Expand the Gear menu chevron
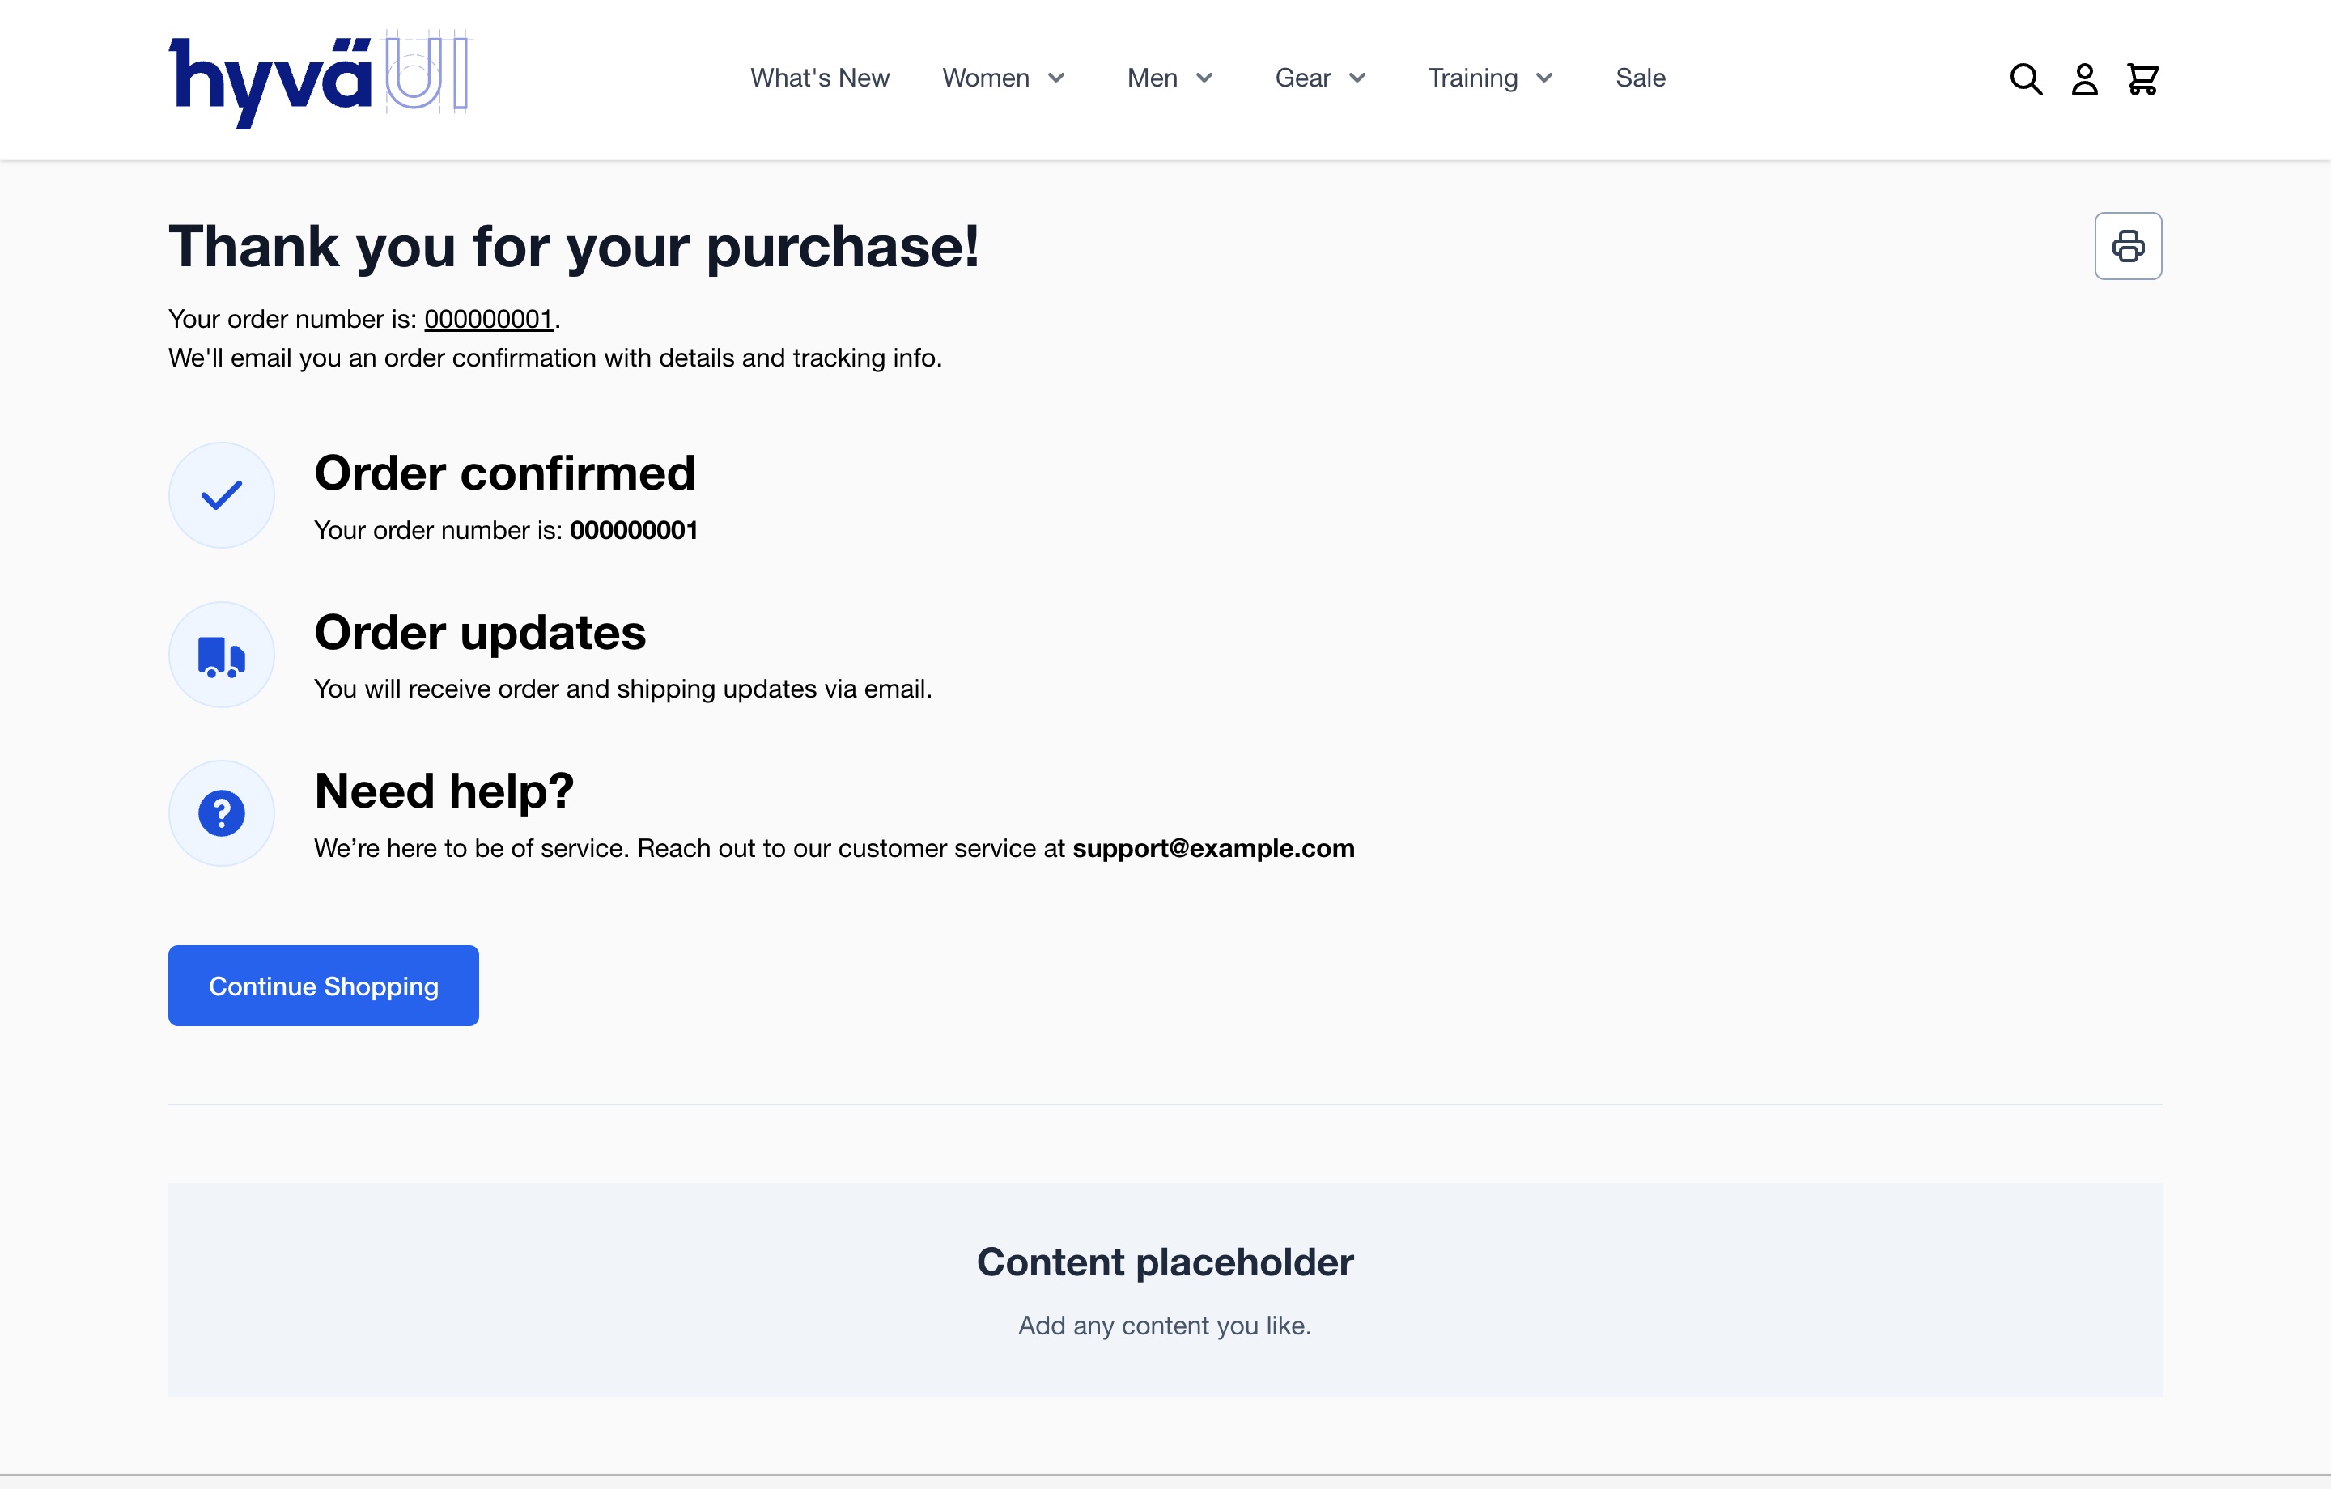The image size is (2331, 1489). [1357, 78]
